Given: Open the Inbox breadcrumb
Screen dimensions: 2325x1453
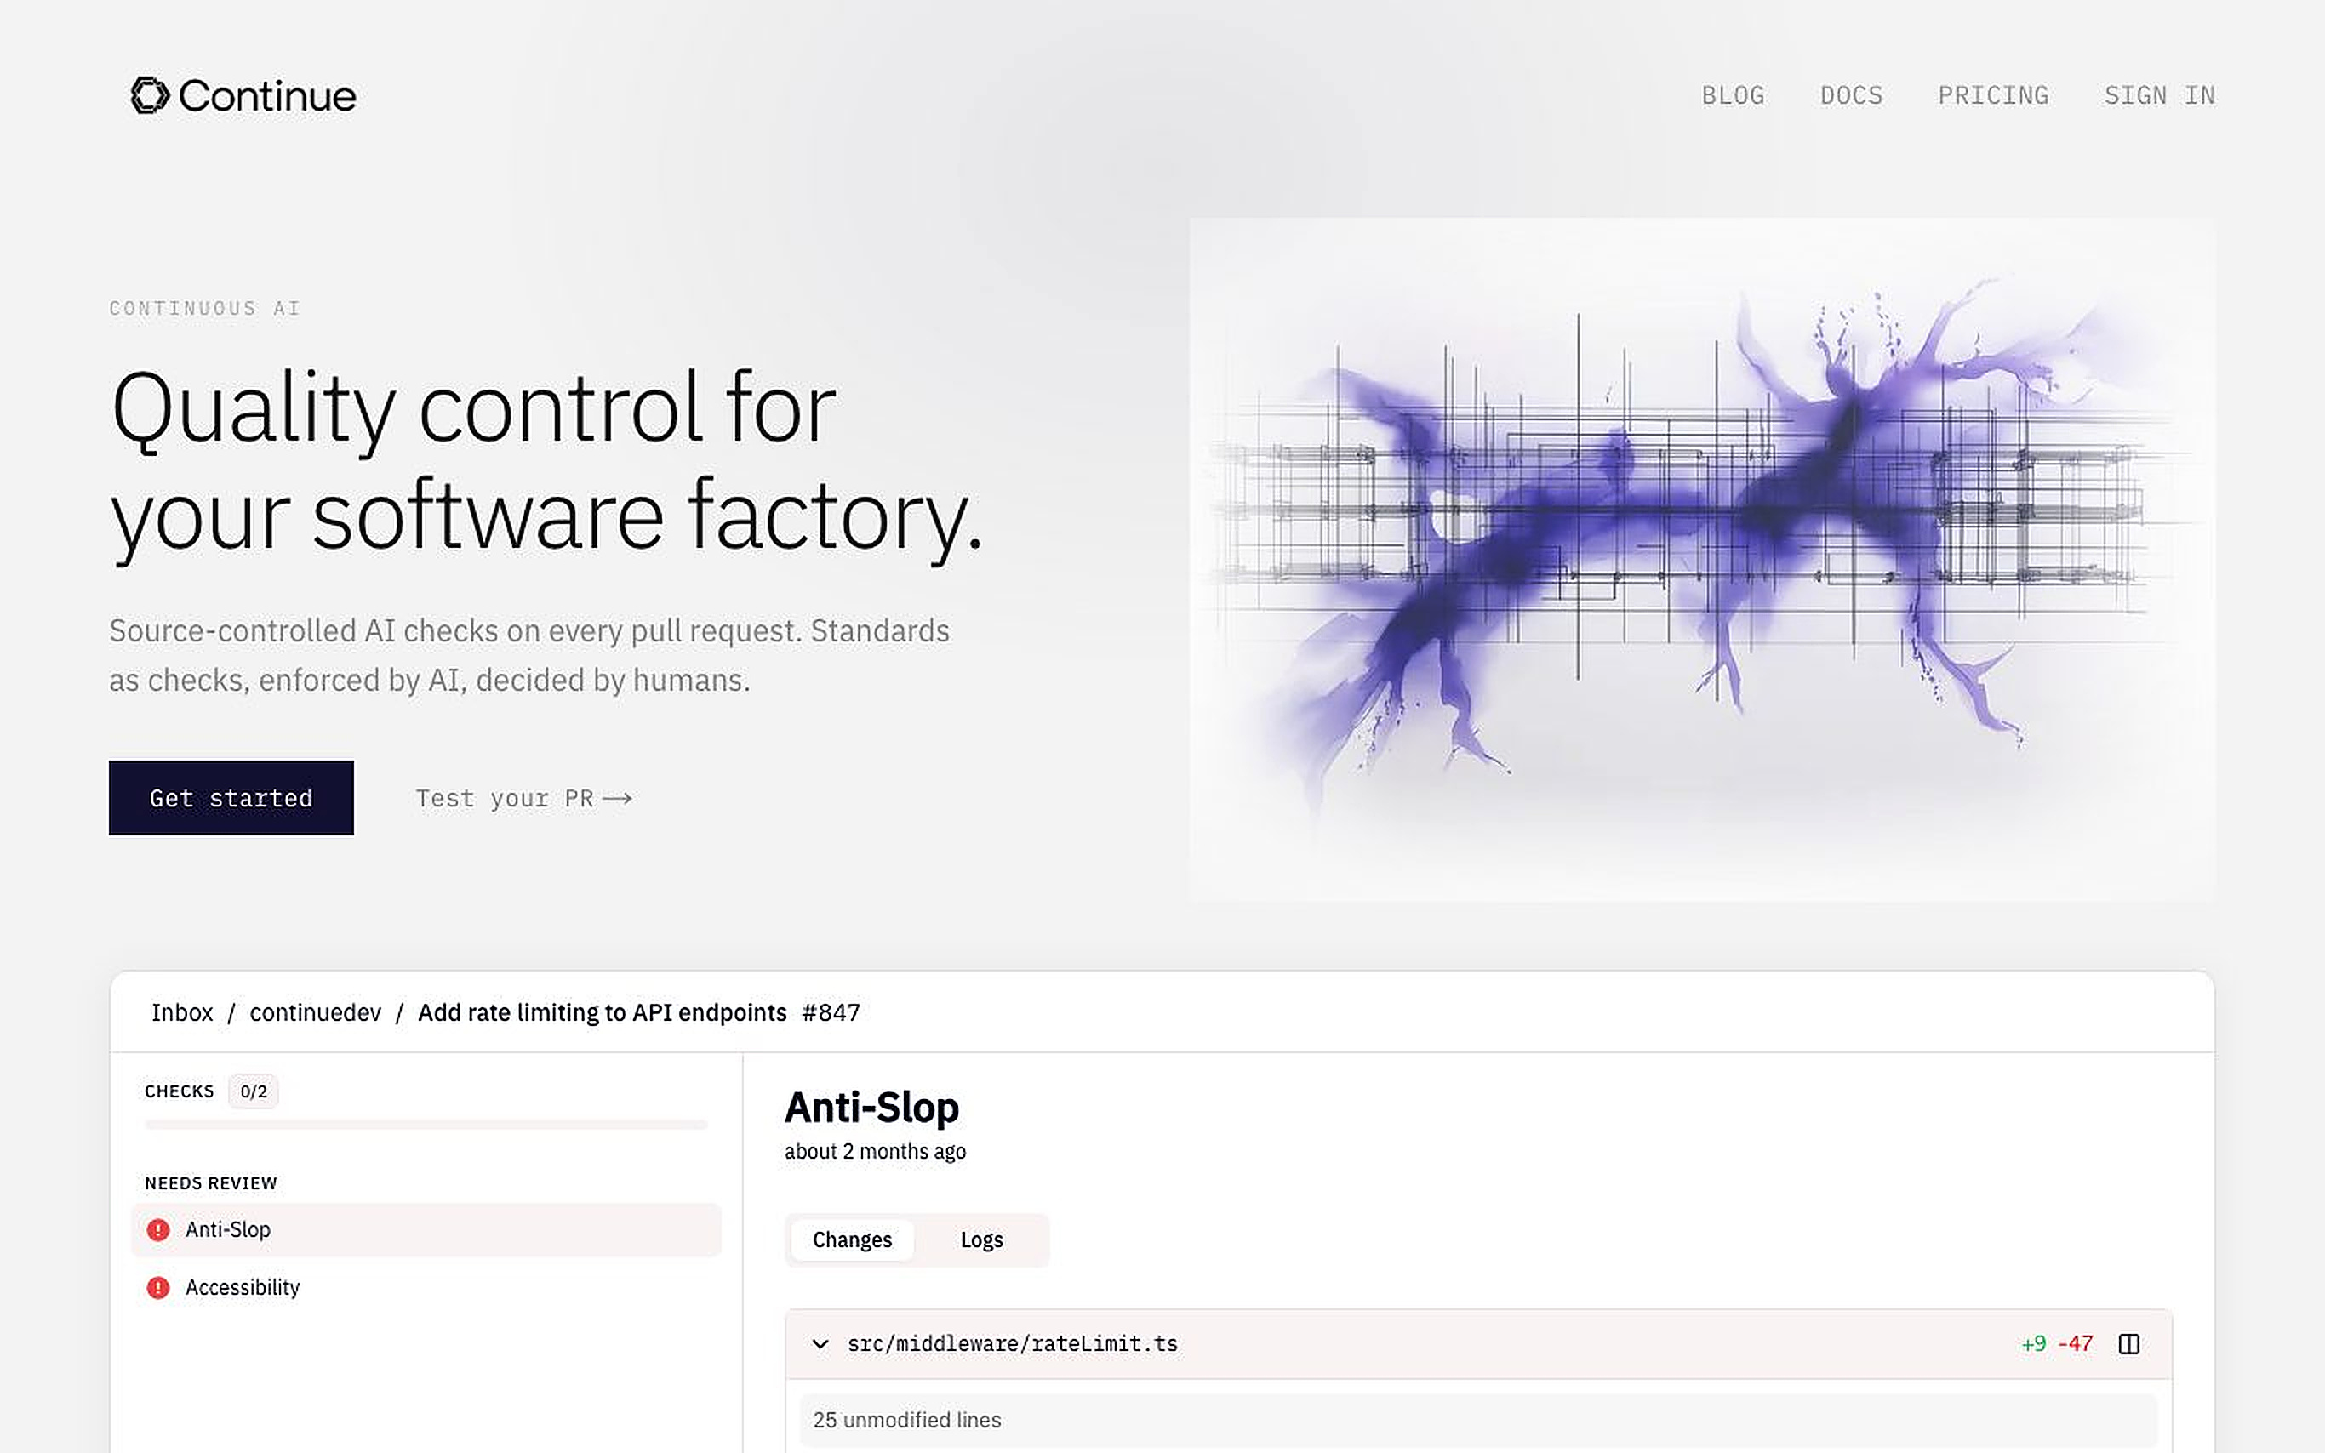Looking at the screenshot, I should (x=181, y=1012).
